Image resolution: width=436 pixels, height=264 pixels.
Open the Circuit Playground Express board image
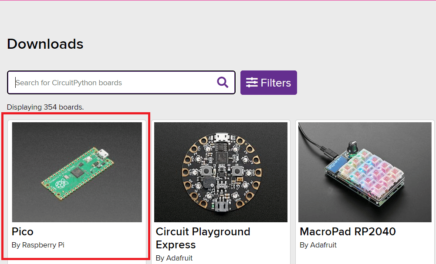(x=221, y=172)
